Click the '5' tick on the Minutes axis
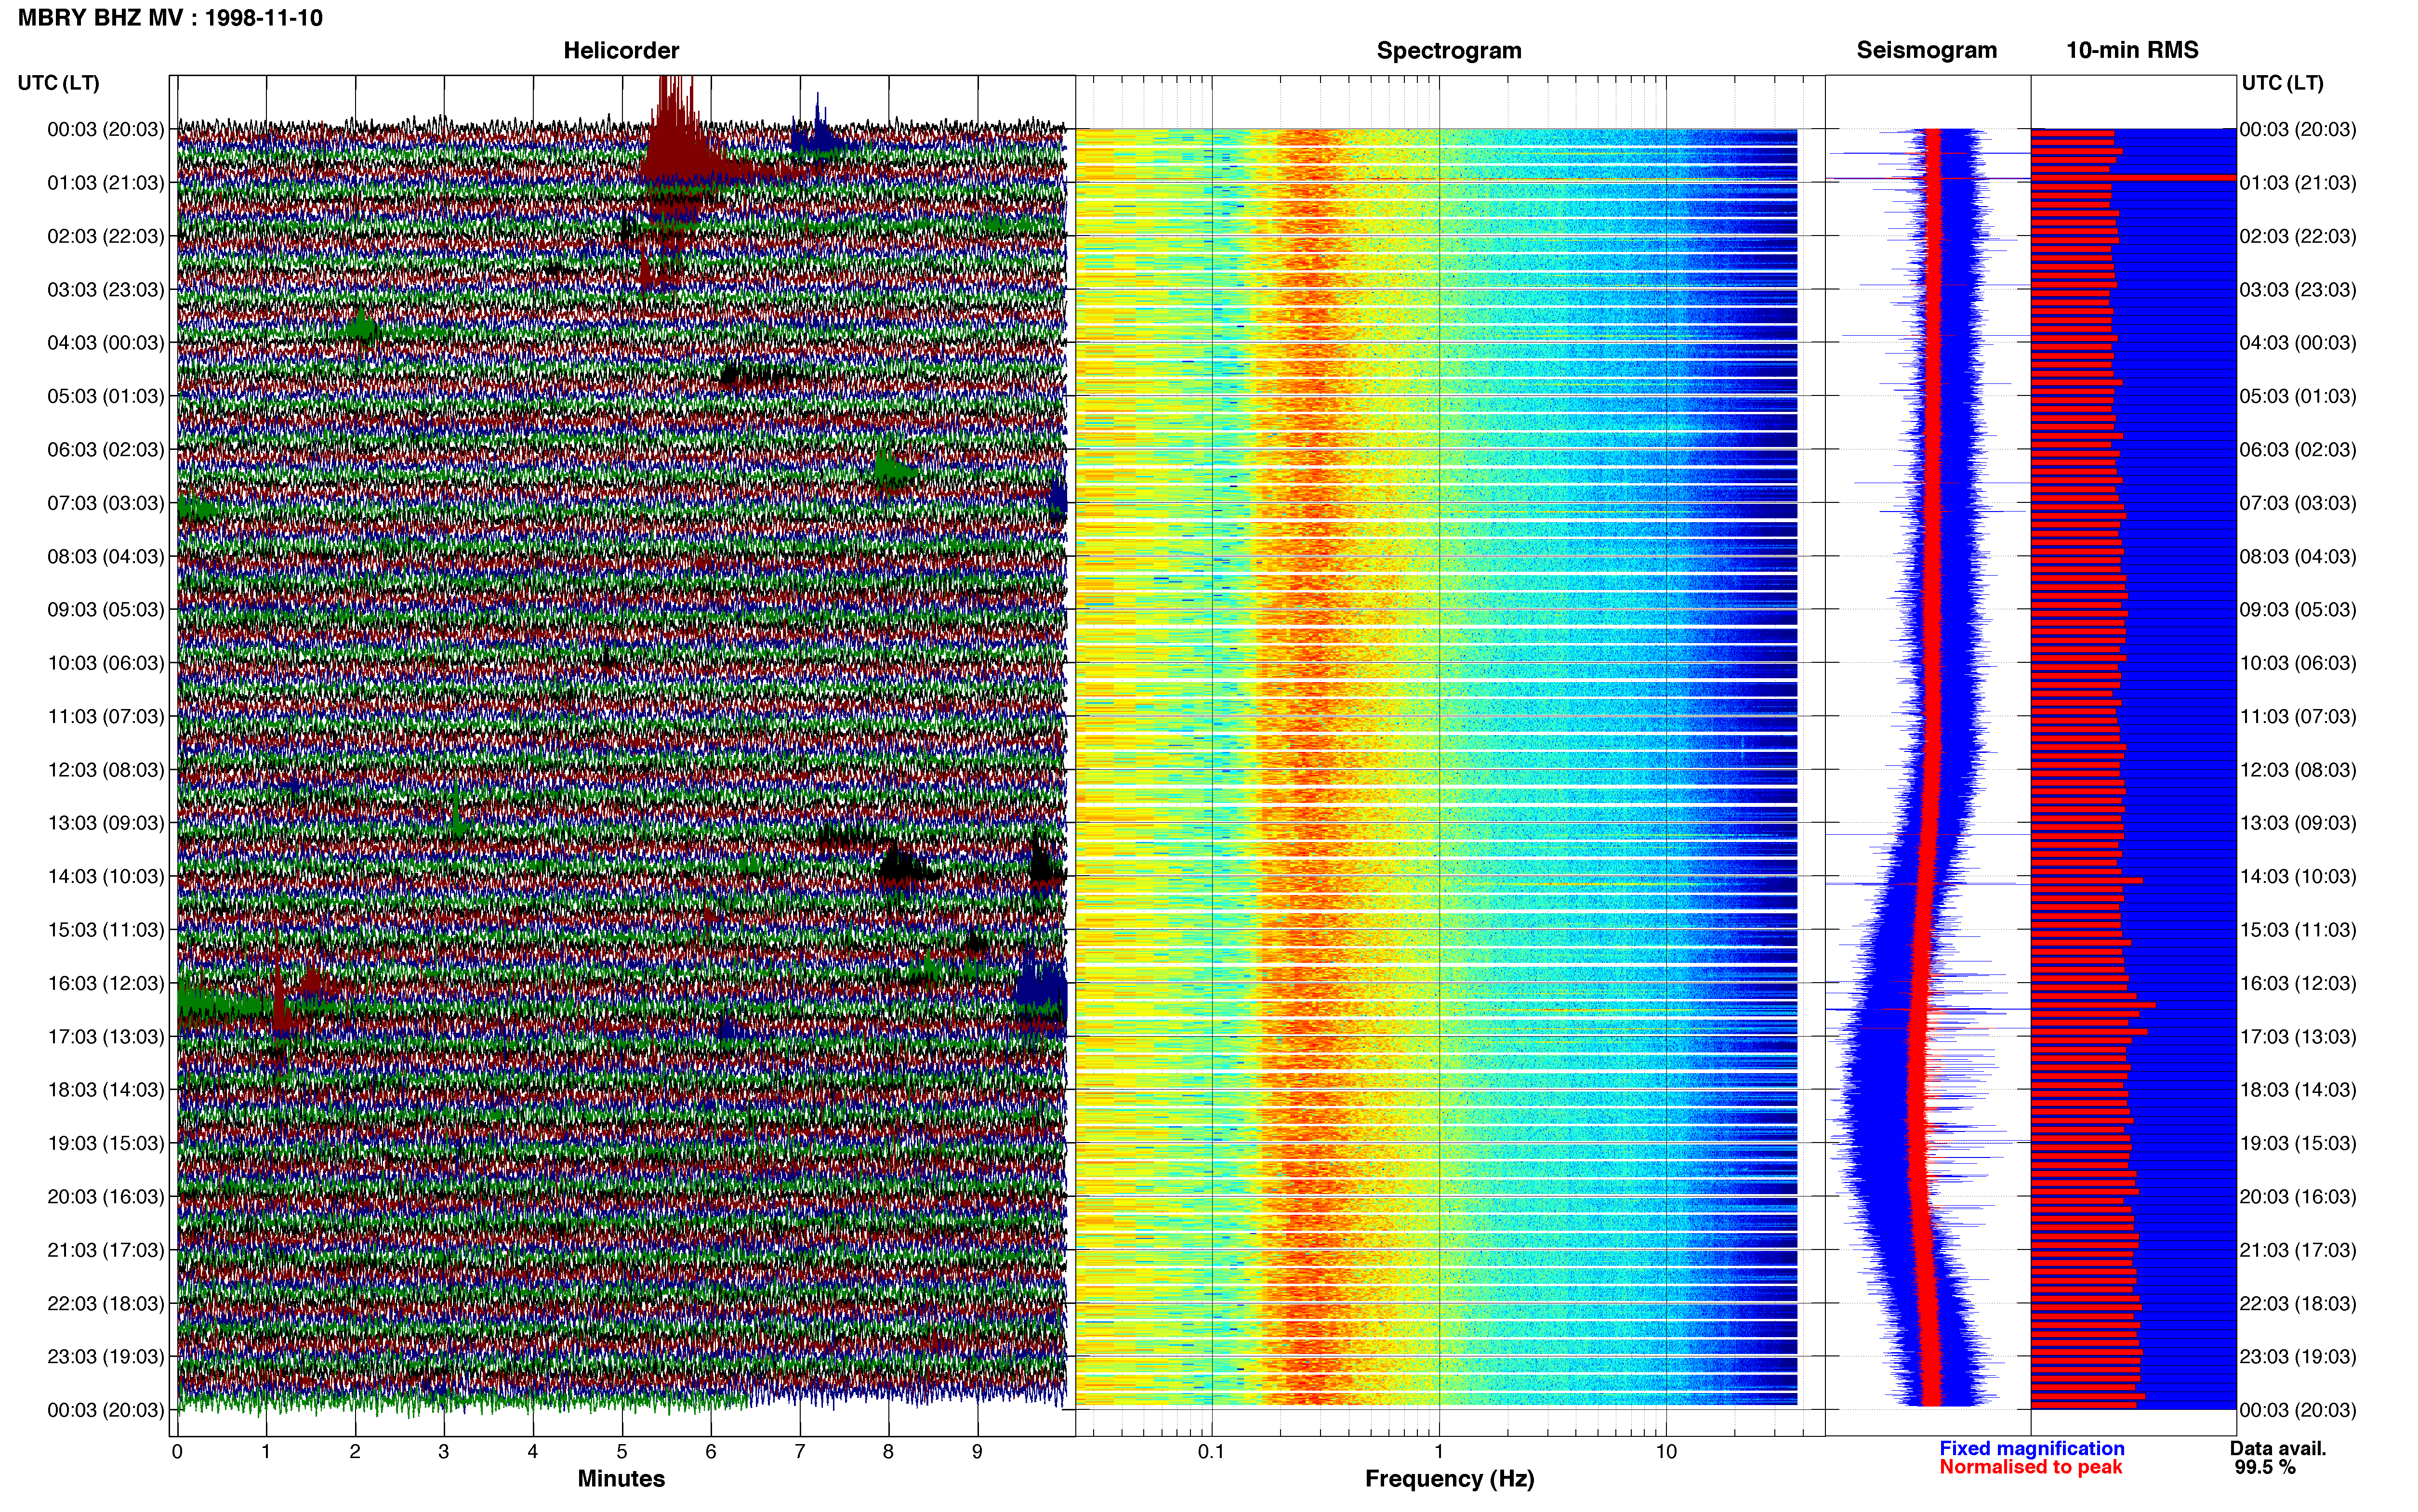The width and height of the screenshot is (2418, 1512). point(622,1452)
